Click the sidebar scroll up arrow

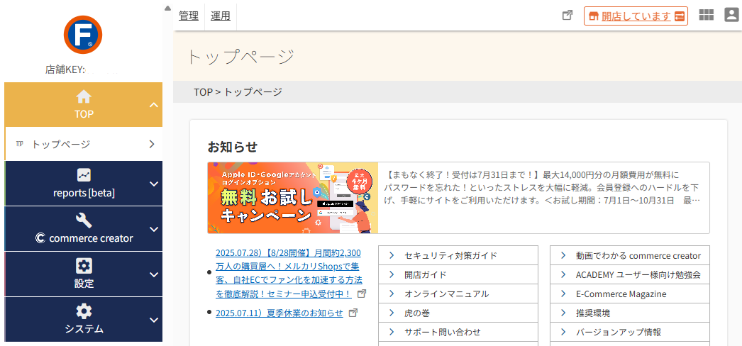click(x=167, y=8)
